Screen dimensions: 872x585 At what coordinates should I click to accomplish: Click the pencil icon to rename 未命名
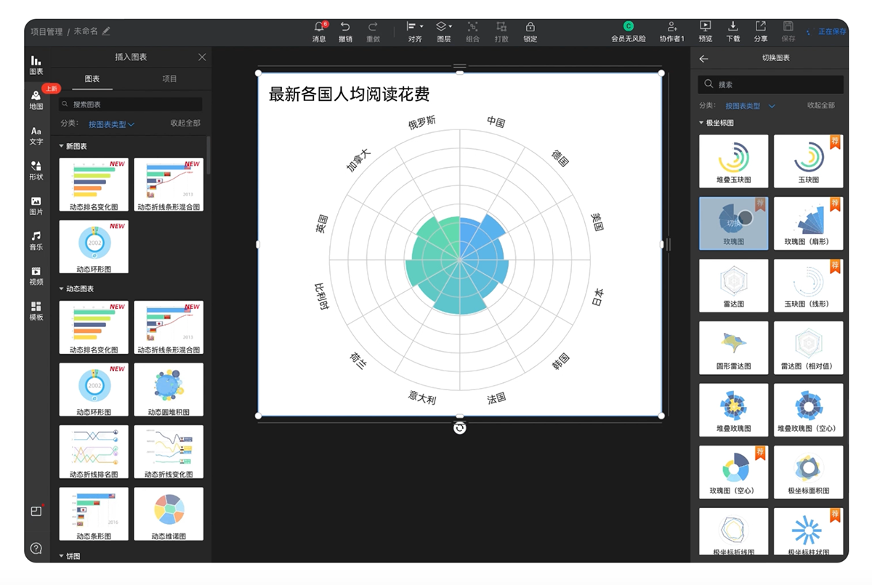tap(106, 31)
